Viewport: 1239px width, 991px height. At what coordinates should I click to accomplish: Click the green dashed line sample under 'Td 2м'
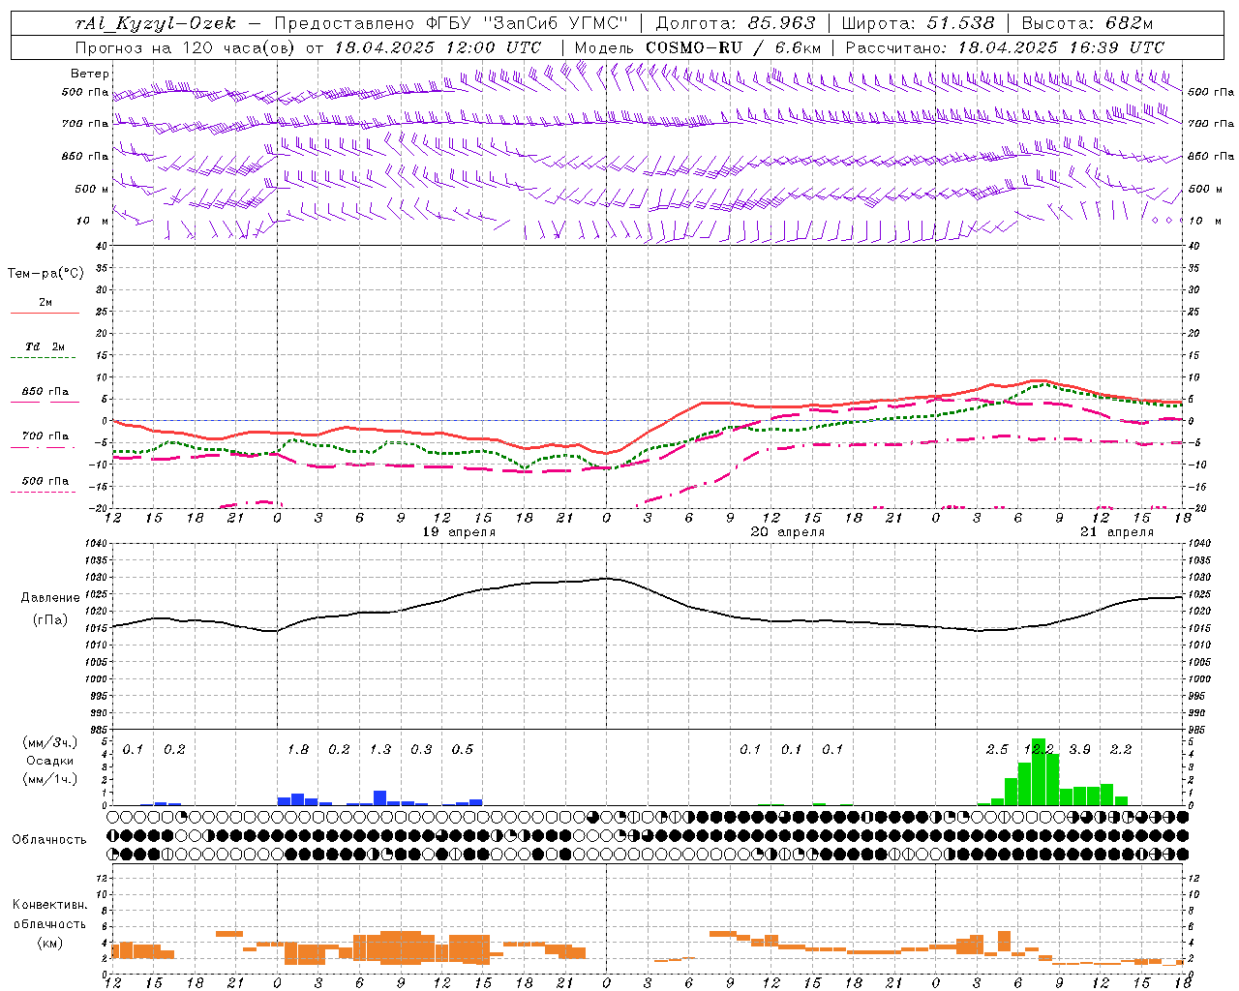pos(44,358)
